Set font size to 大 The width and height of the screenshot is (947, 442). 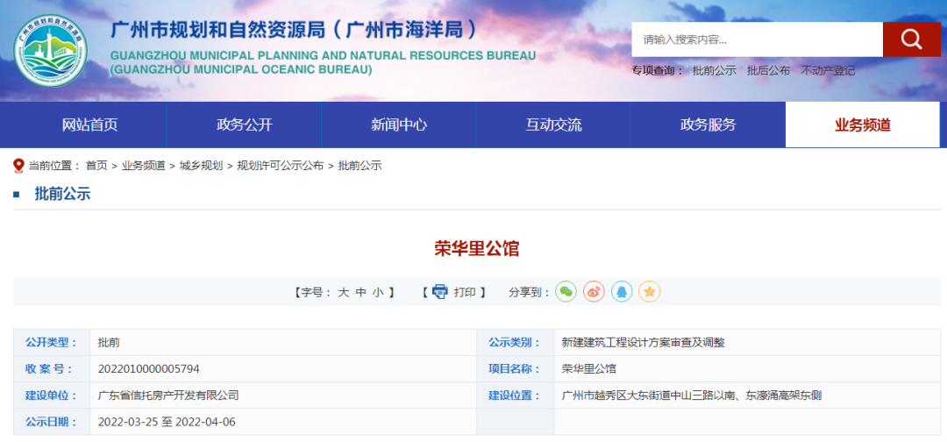pyautogui.click(x=343, y=292)
